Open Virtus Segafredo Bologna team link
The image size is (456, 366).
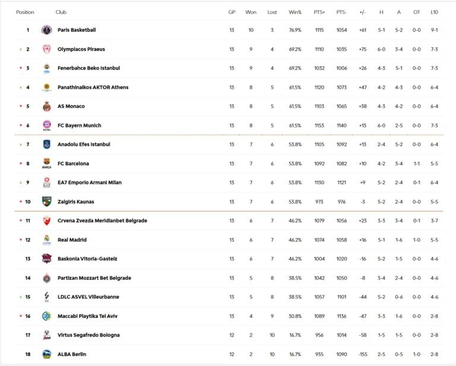click(87, 335)
